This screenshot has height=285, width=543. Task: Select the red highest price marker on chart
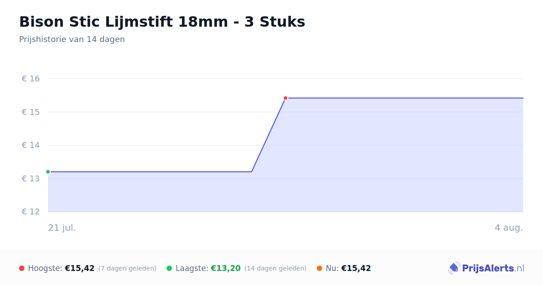coord(286,98)
